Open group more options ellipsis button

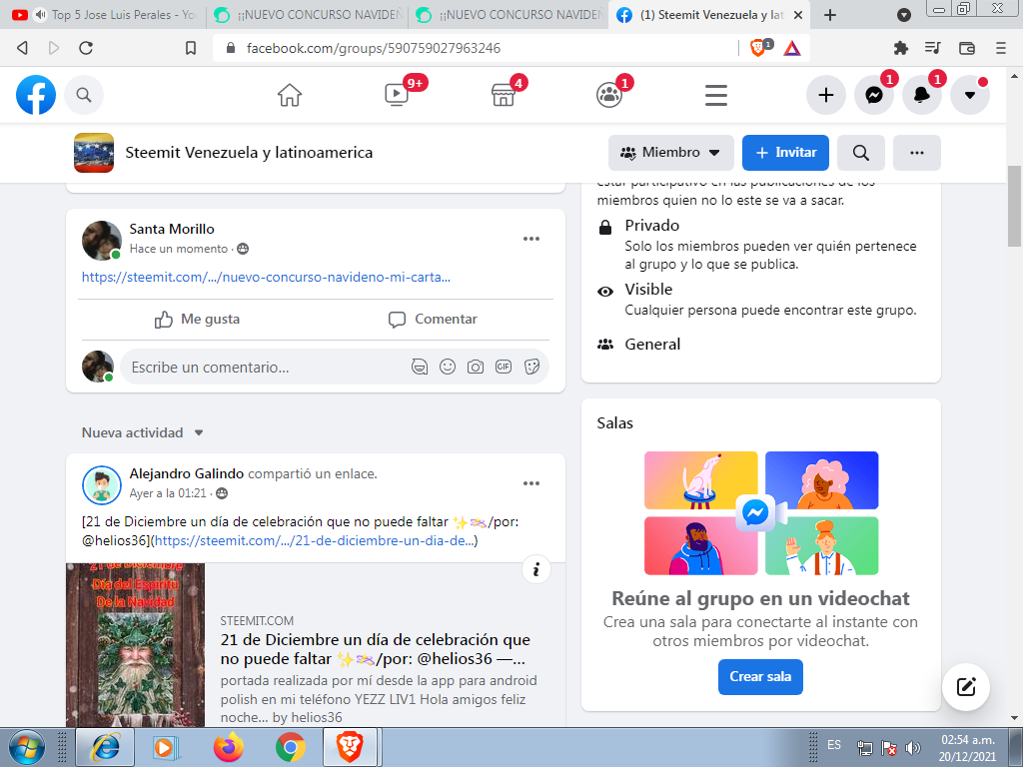[x=917, y=153]
